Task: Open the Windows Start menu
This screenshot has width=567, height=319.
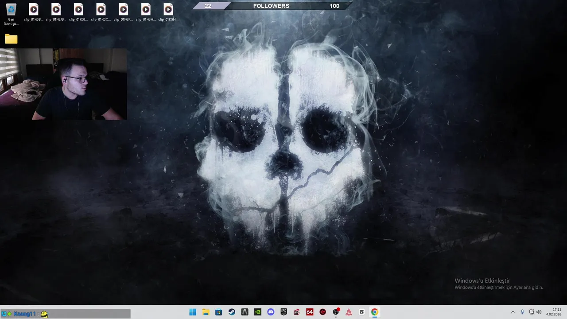Action: 193,312
